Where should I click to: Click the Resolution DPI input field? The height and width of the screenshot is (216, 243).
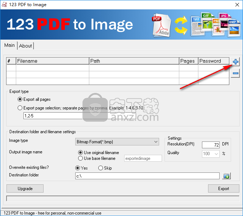point(211,145)
